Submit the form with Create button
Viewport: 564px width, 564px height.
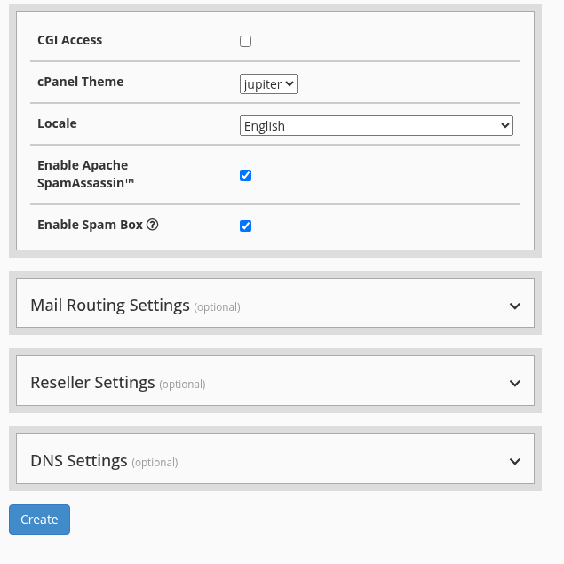click(x=39, y=520)
